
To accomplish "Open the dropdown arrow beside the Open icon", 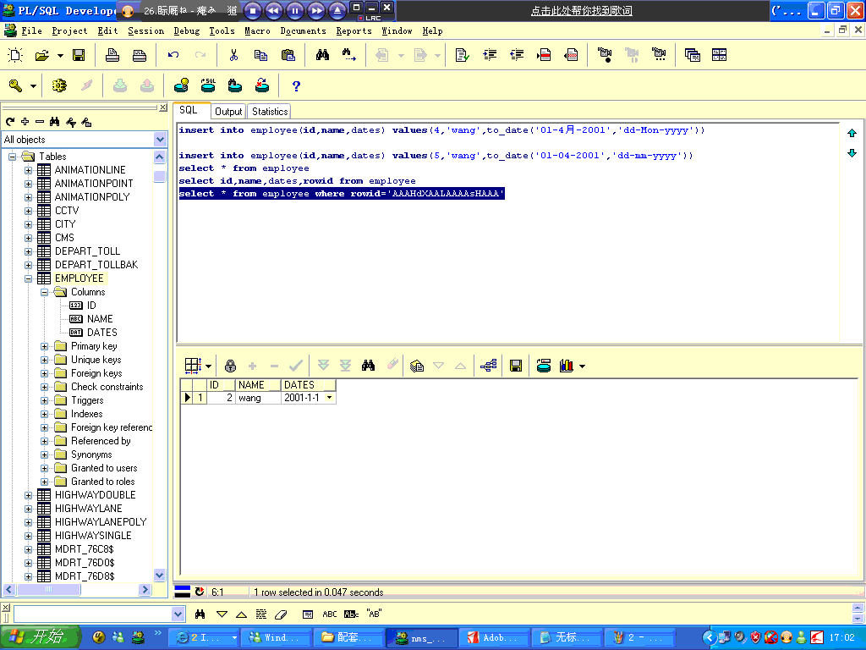I will (x=60, y=55).
